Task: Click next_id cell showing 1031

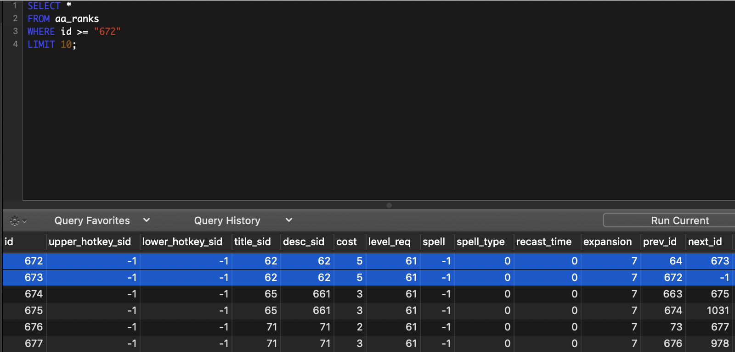Action: pos(718,311)
